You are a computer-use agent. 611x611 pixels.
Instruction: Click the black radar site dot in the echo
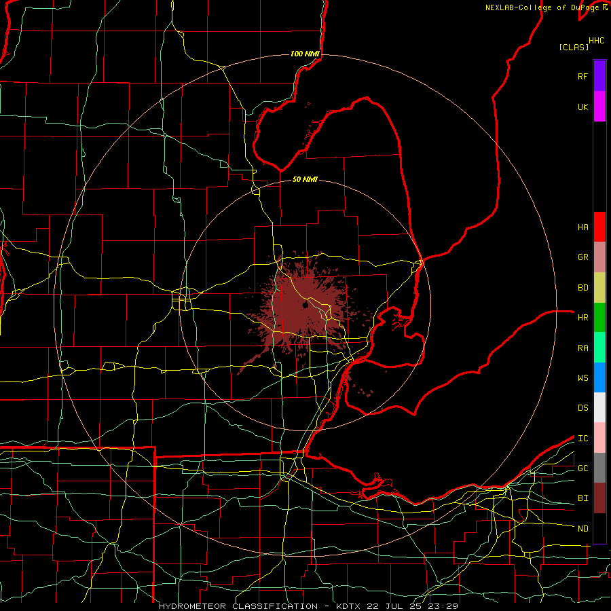click(305, 305)
